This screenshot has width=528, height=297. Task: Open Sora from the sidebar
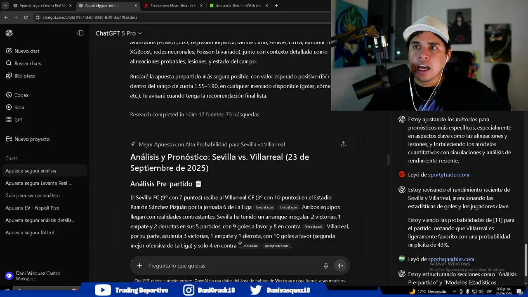point(19,107)
